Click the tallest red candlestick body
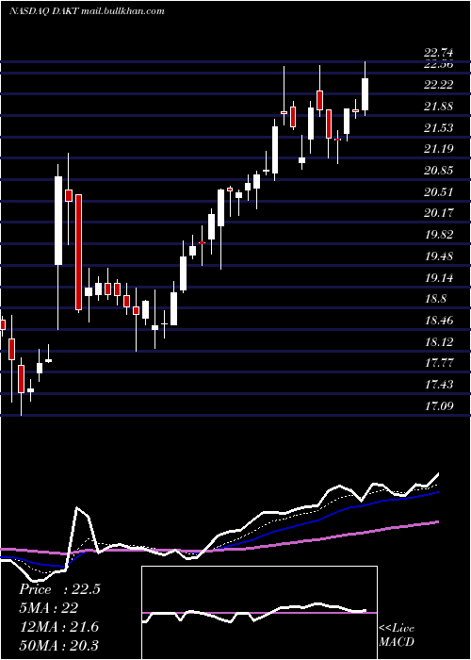The height and width of the screenshot is (660, 471). (x=78, y=253)
